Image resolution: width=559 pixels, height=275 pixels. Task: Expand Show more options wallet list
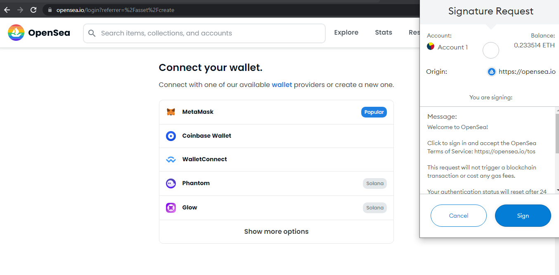[276, 232]
